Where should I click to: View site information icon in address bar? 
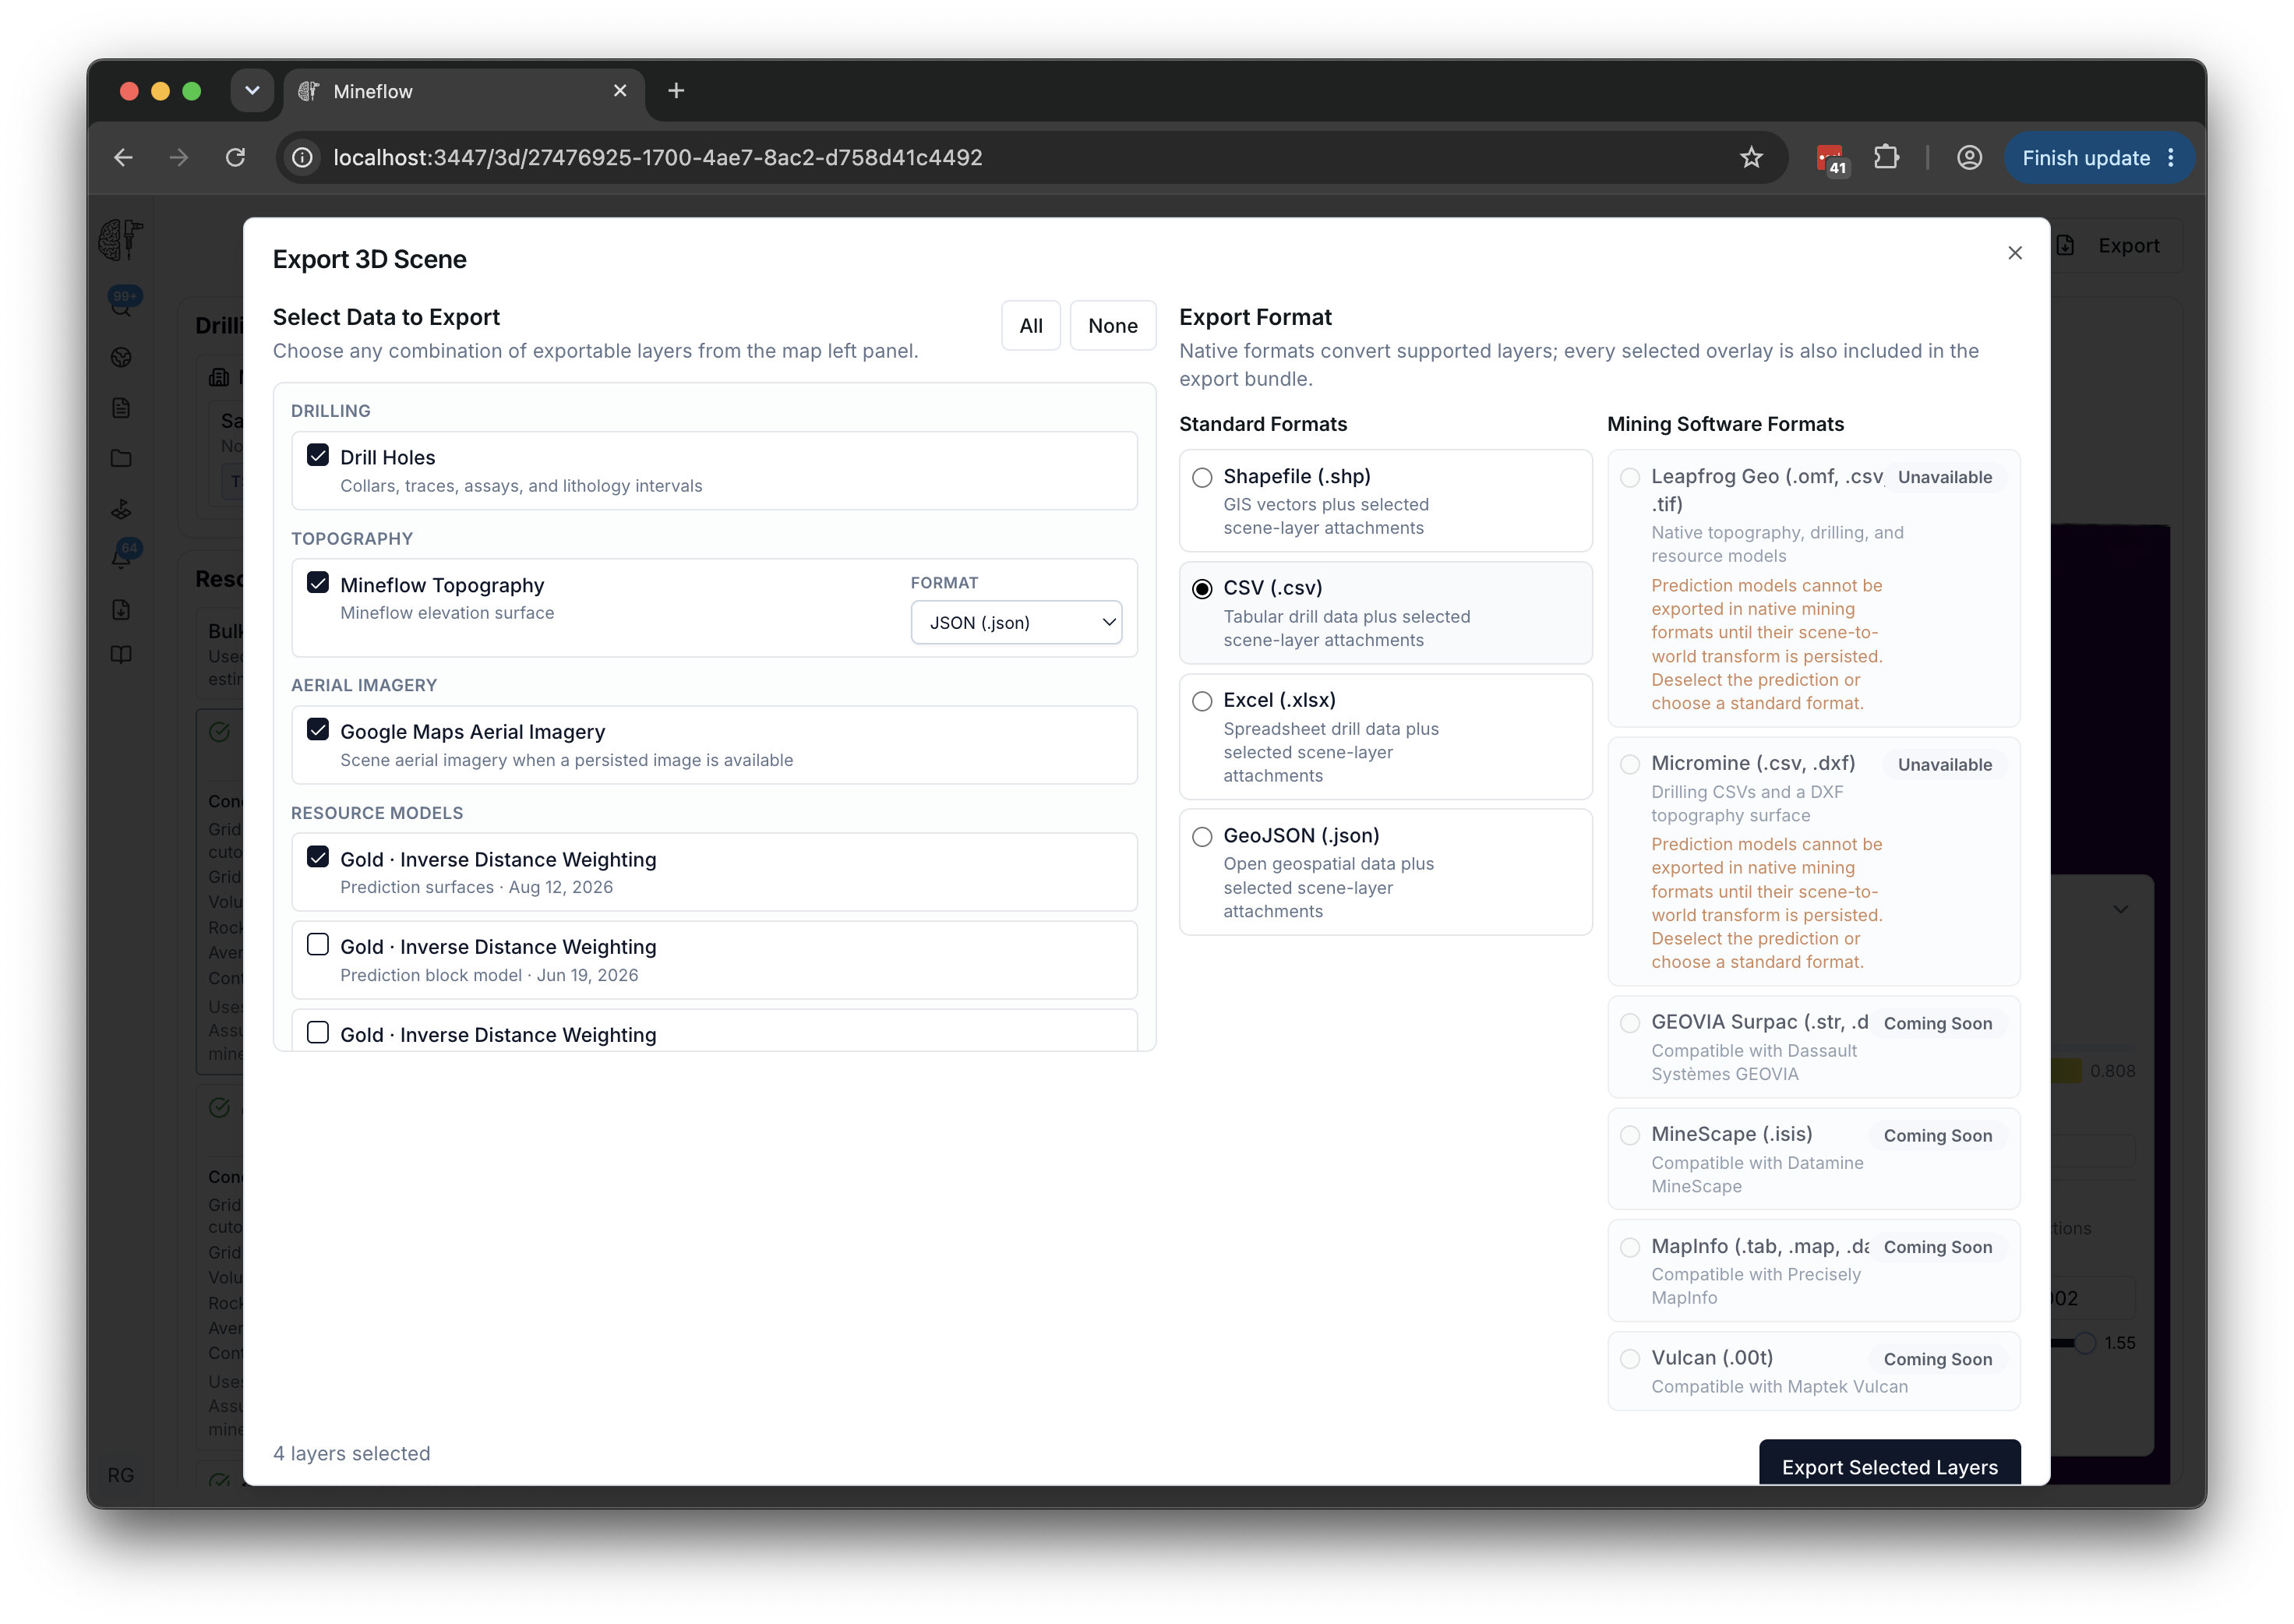click(x=302, y=158)
